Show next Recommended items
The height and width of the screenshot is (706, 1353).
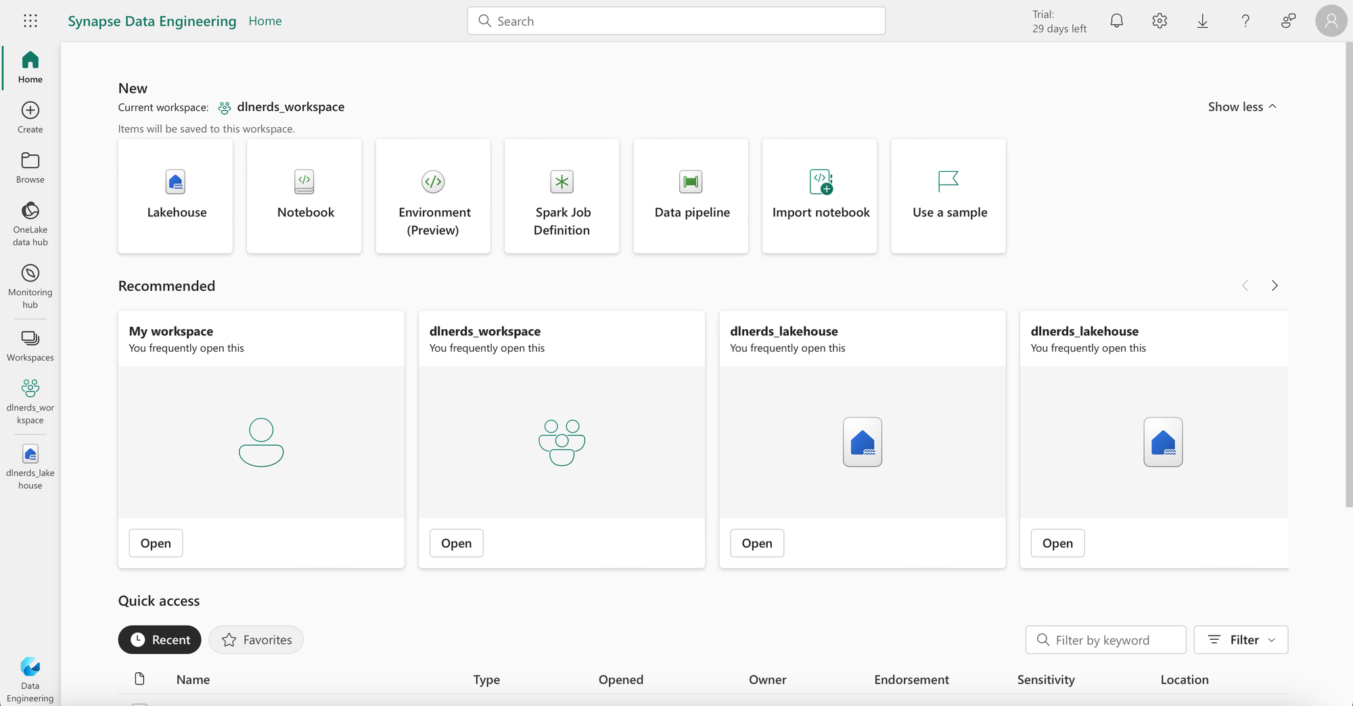click(x=1275, y=285)
